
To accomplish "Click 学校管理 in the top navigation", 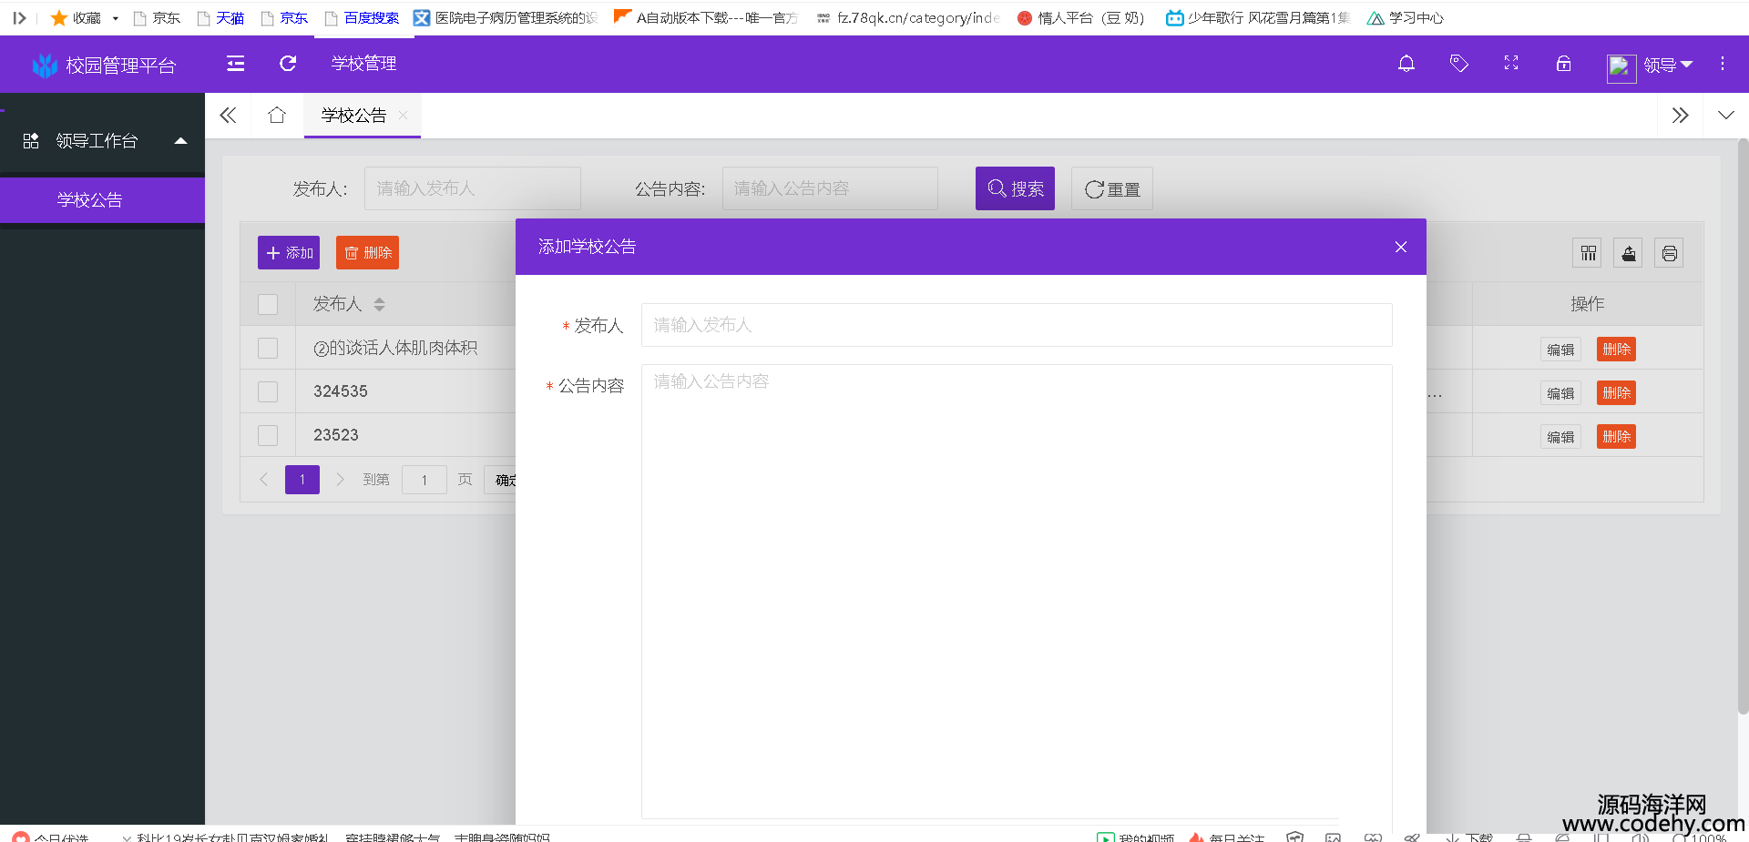I will pyautogui.click(x=363, y=64).
